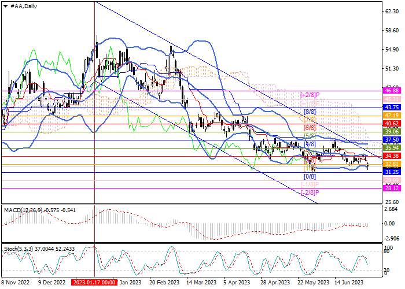Click the 58.60 price scale value

tap(392, 31)
